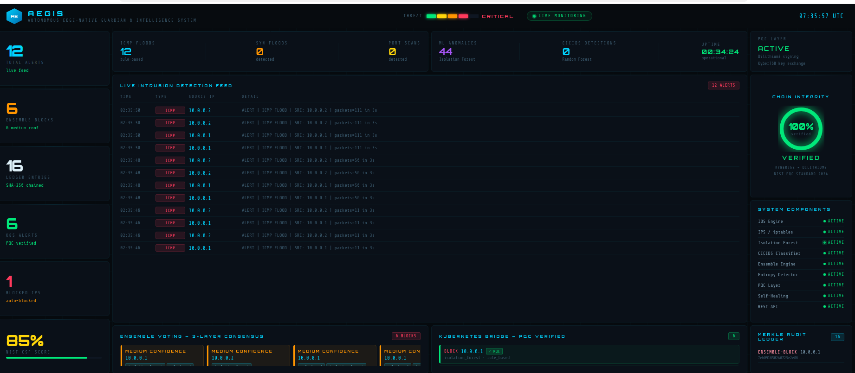Image resolution: width=855 pixels, height=373 pixels.
Task: Click the Isolation Forest status dot
Action: click(824, 243)
